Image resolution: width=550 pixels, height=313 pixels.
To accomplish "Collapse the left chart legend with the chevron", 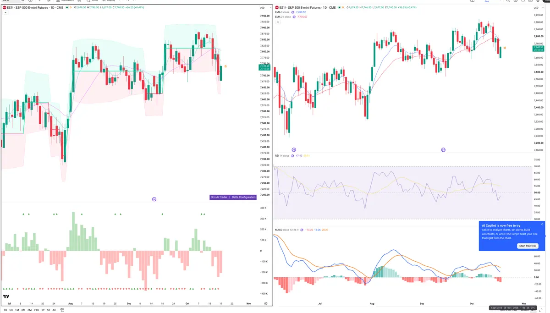I will point(5,13).
